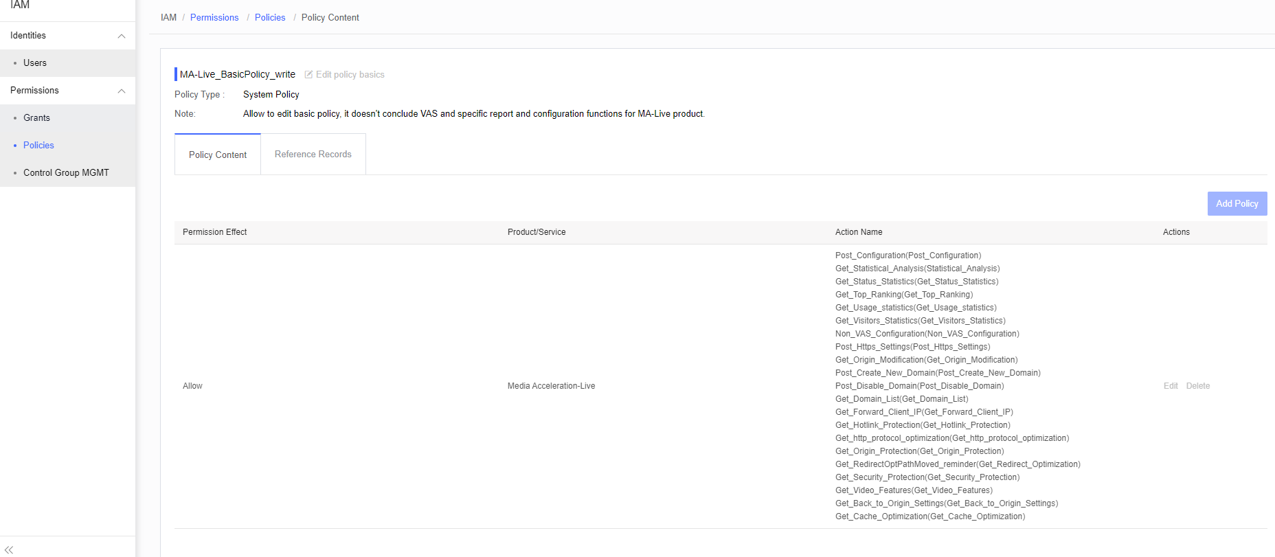
Task: Click the Permissions breadcrumb link
Action: click(214, 18)
